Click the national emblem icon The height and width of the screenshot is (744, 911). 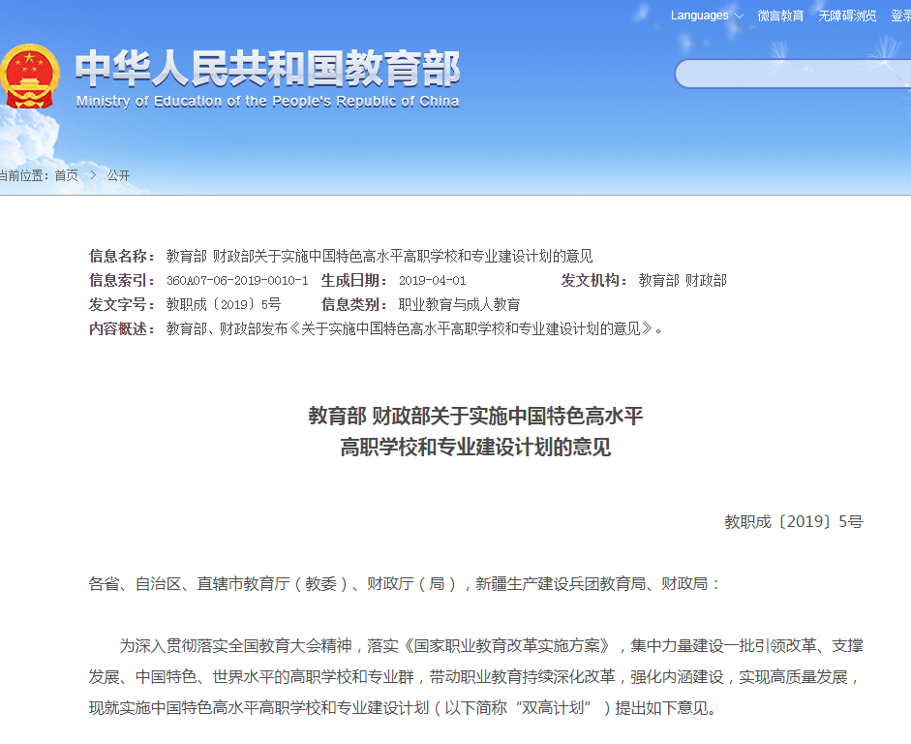(x=29, y=75)
